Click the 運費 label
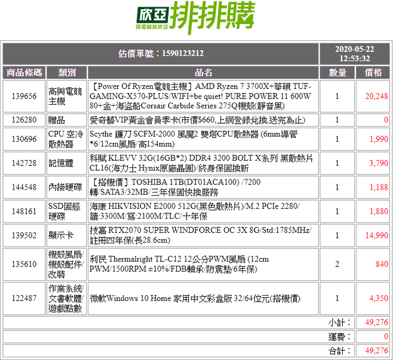 340,337
